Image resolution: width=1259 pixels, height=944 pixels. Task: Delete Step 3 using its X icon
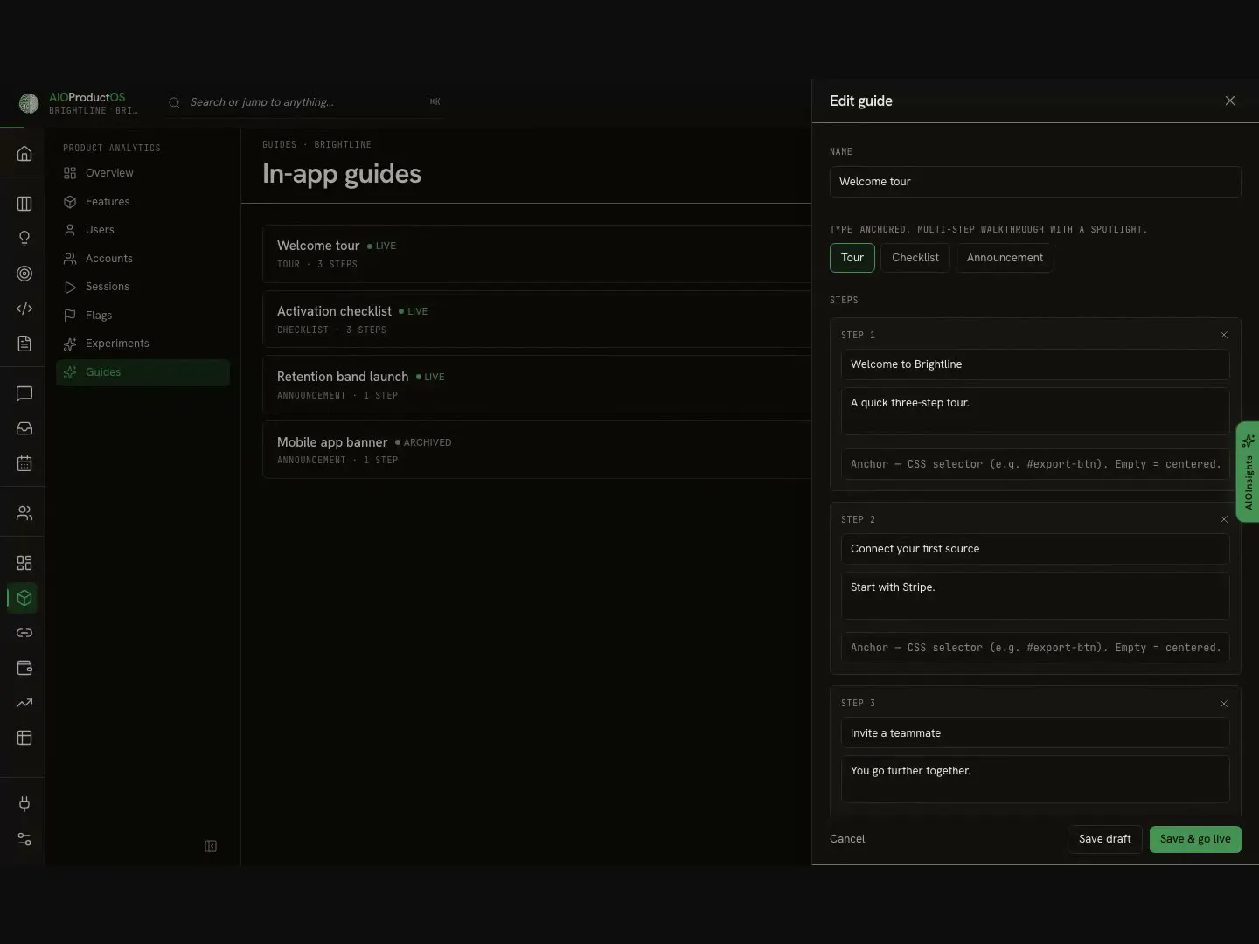point(1224,704)
